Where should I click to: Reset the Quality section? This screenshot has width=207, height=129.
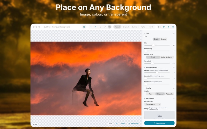(174, 88)
